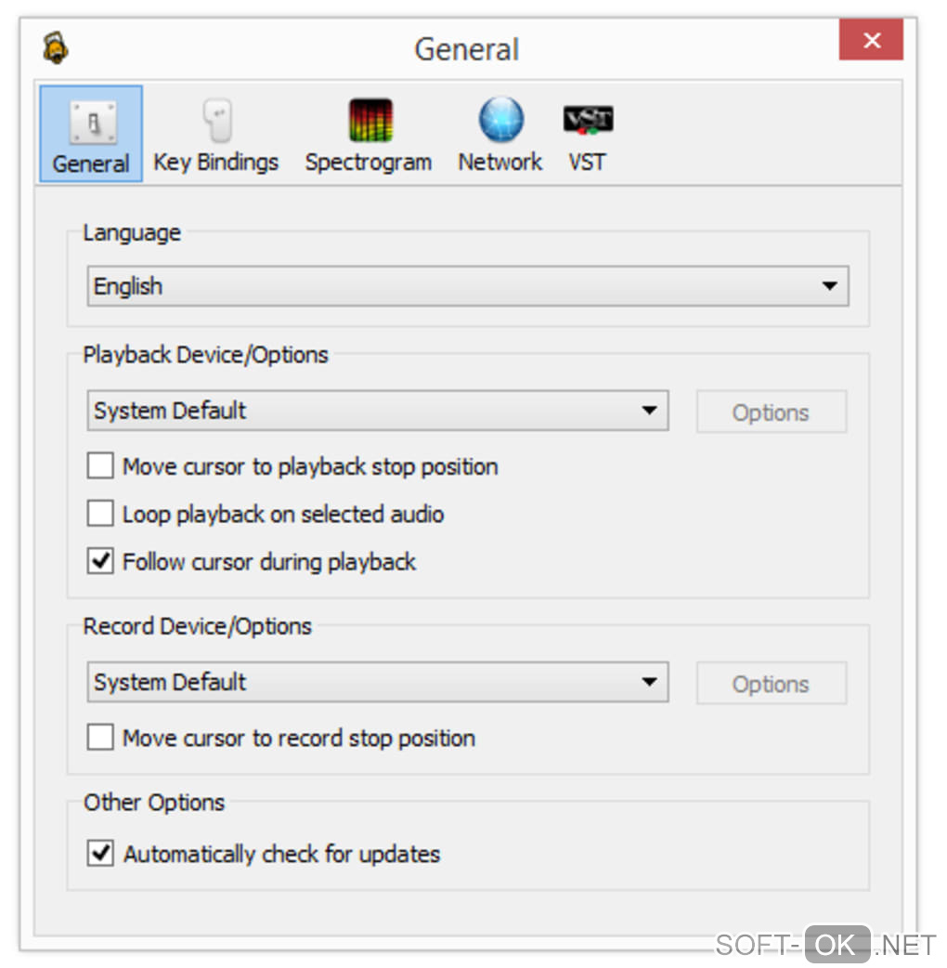This screenshot has width=947, height=968.
Task: Select the Spectrogram color bars icon
Action: 370,121
